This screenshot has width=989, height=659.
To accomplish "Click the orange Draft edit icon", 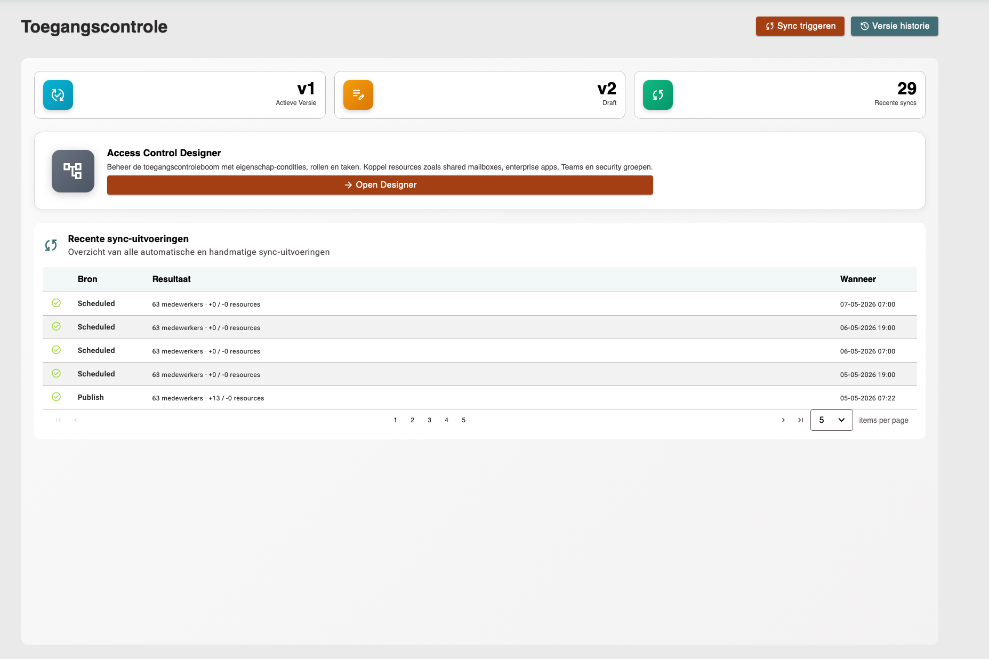I will tap(358, 95).
